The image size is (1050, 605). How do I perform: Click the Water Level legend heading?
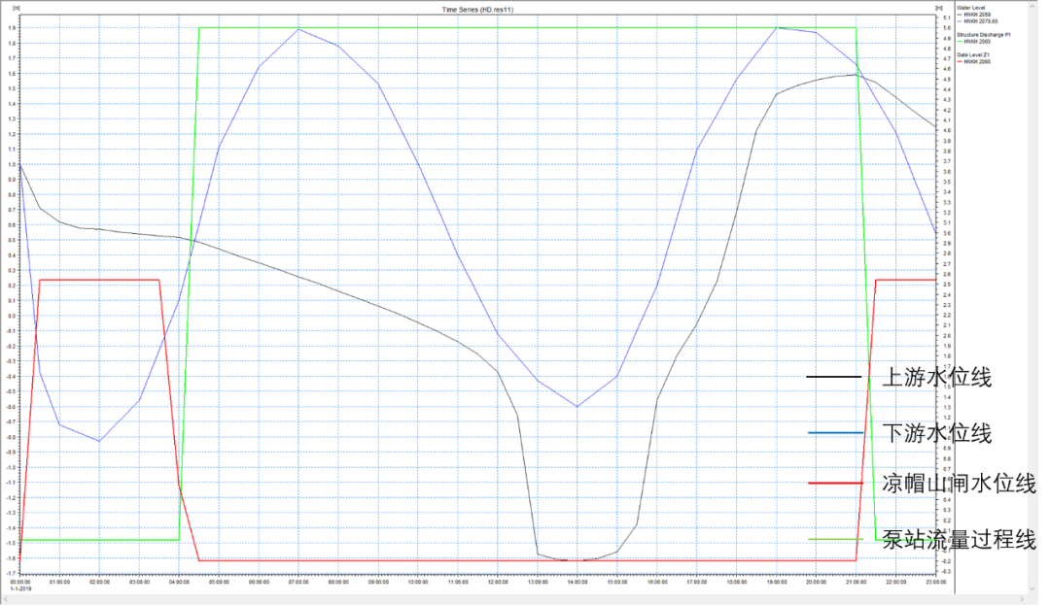(971, 8)
